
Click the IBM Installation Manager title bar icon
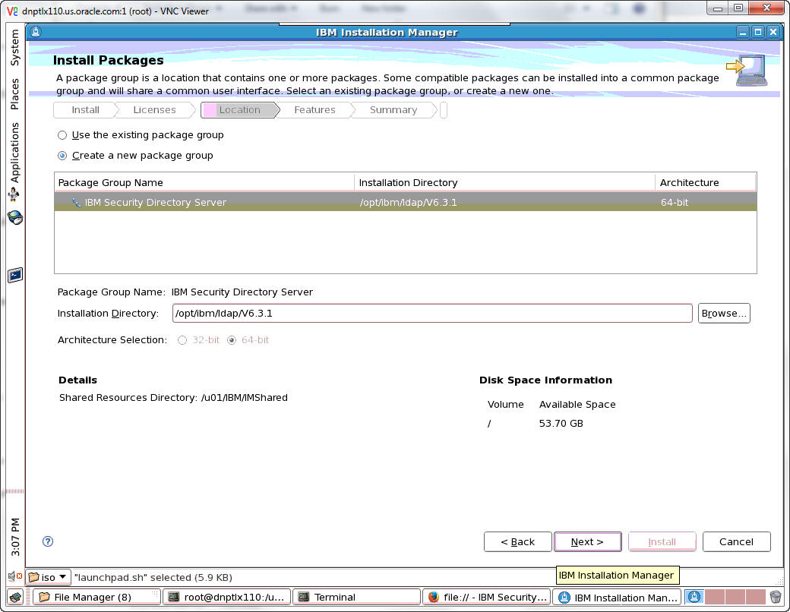coord(35,32)
